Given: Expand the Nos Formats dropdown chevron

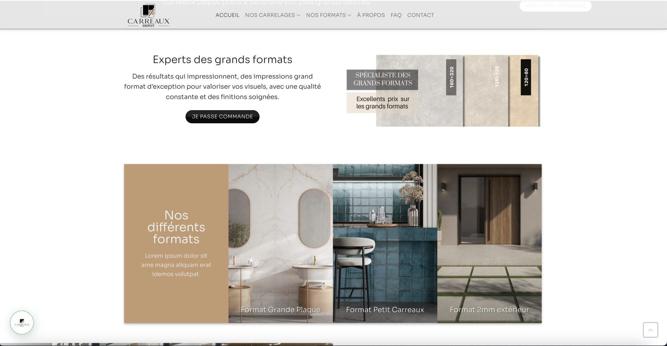Looking at the screenshot, I should pyautogui.click(x=349, y=15).
